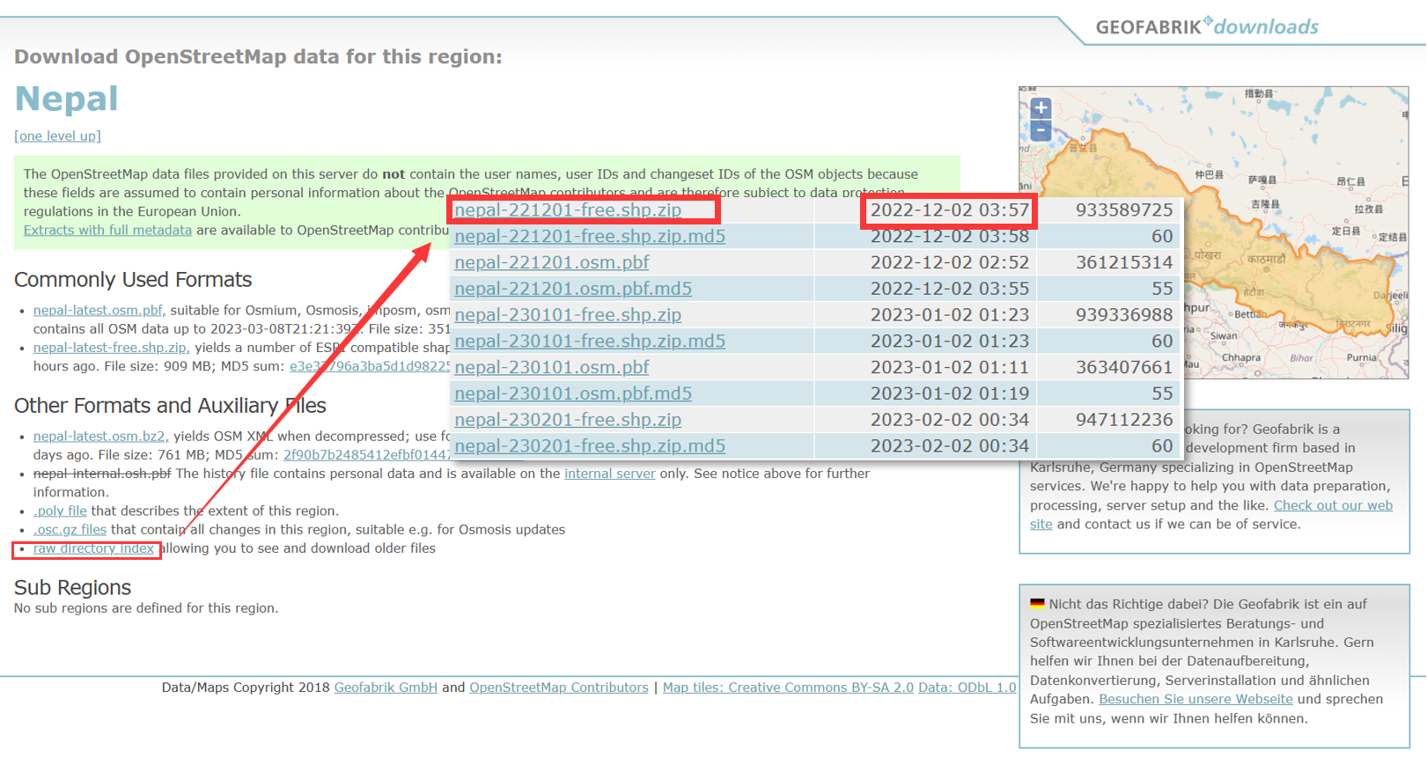Download nepal-221201.osm.pbf.md5
This screenshot has height=757, width=1427.
click(573, 289)
